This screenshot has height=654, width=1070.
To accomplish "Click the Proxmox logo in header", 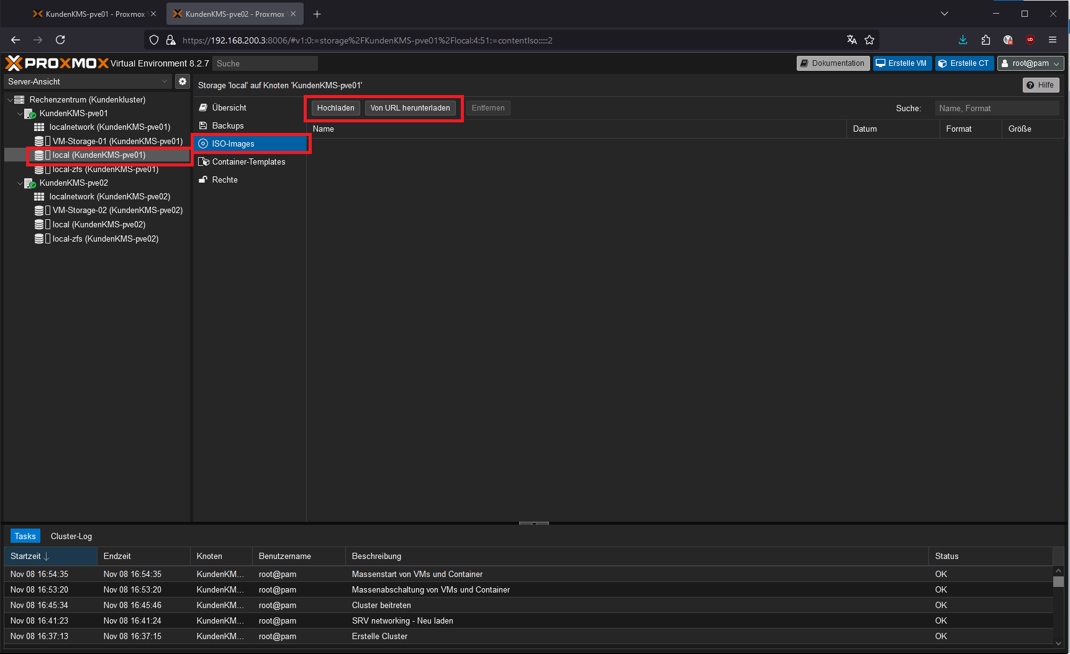I will (57, 63).
